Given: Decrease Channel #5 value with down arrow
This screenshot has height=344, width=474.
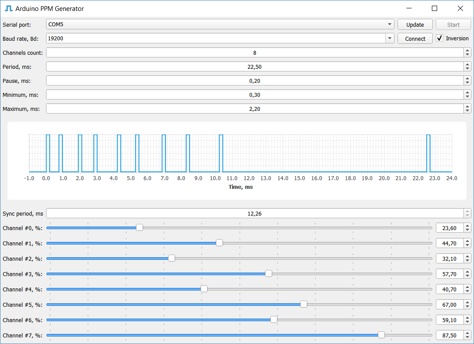Looking at the screenshot, I should (x=467, y=307).
